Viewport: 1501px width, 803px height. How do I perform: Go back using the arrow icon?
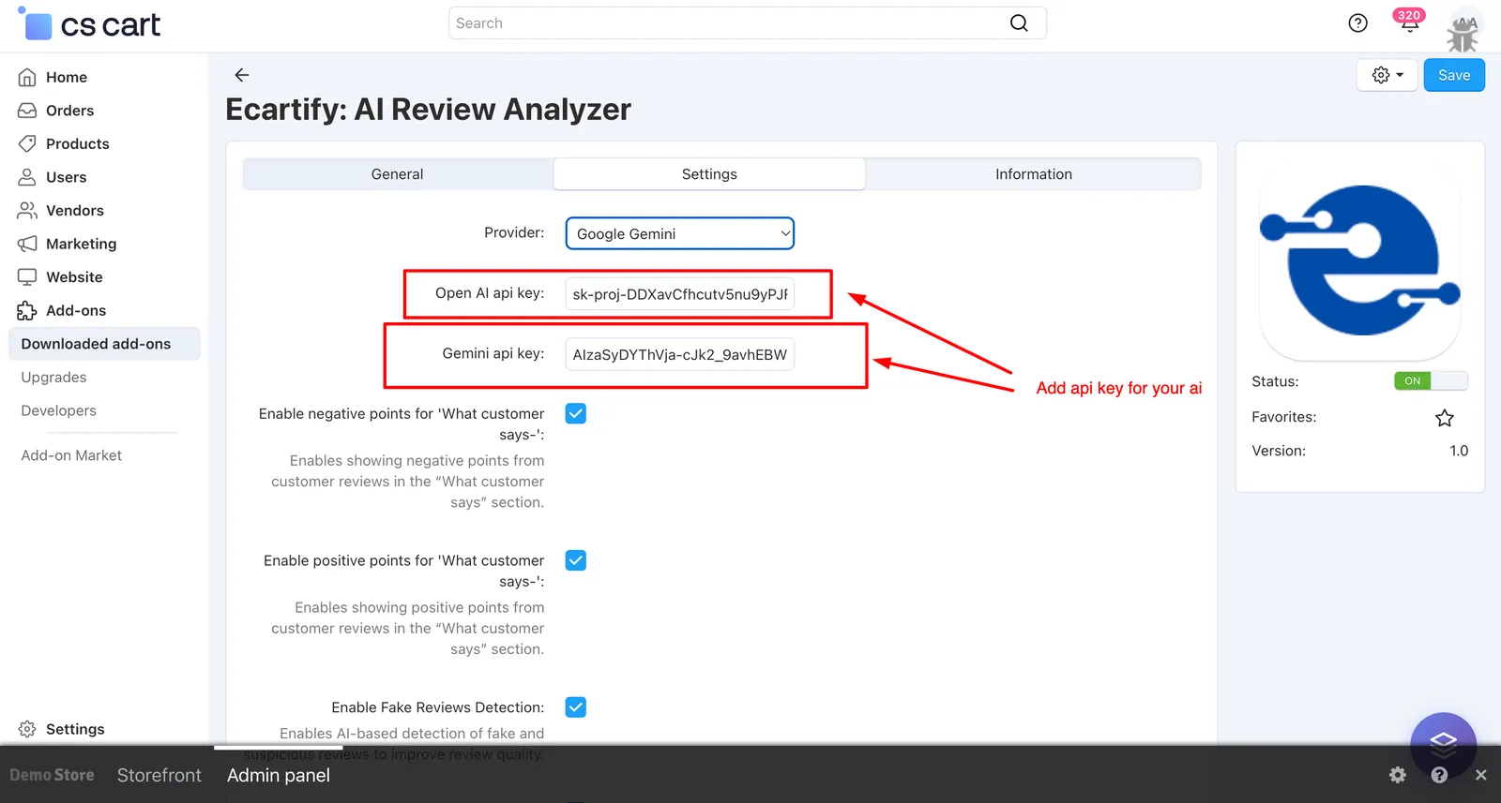click(242, 75)
